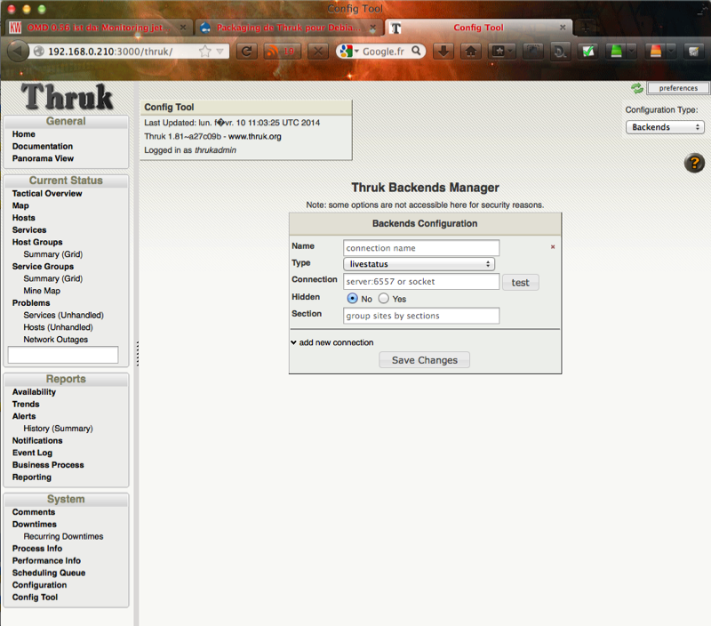The height and width of the screenshot is (626, 711).
Task: Open the Configuration Type Backends dropdown
Action: 665,127
